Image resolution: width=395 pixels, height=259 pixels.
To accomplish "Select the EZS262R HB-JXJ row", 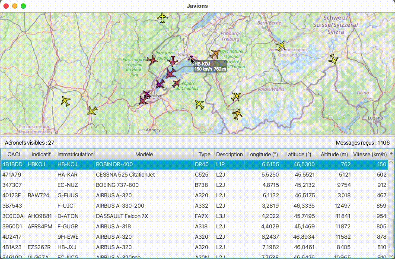I will [x=194, y=247].
